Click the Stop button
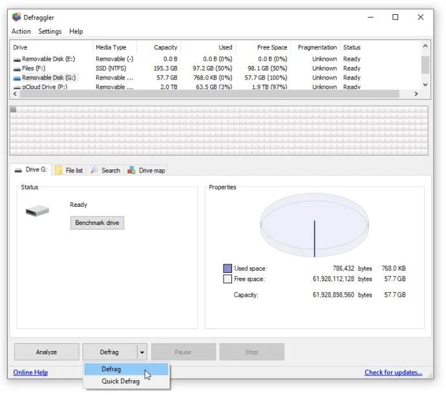The image size is (446, 395). 251,352
